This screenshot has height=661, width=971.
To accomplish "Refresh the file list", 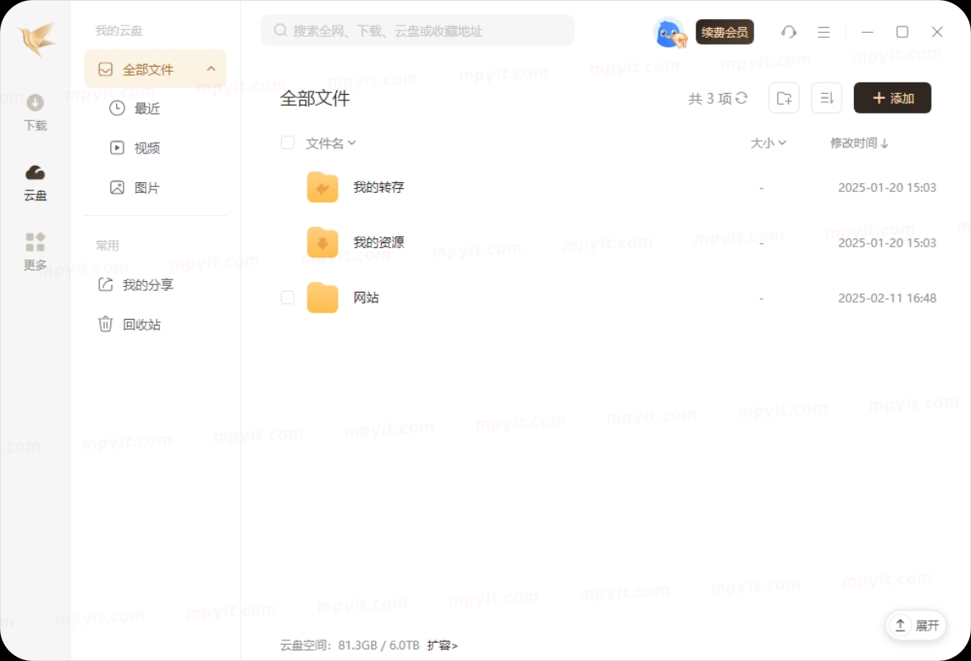I will pos(740,97).
